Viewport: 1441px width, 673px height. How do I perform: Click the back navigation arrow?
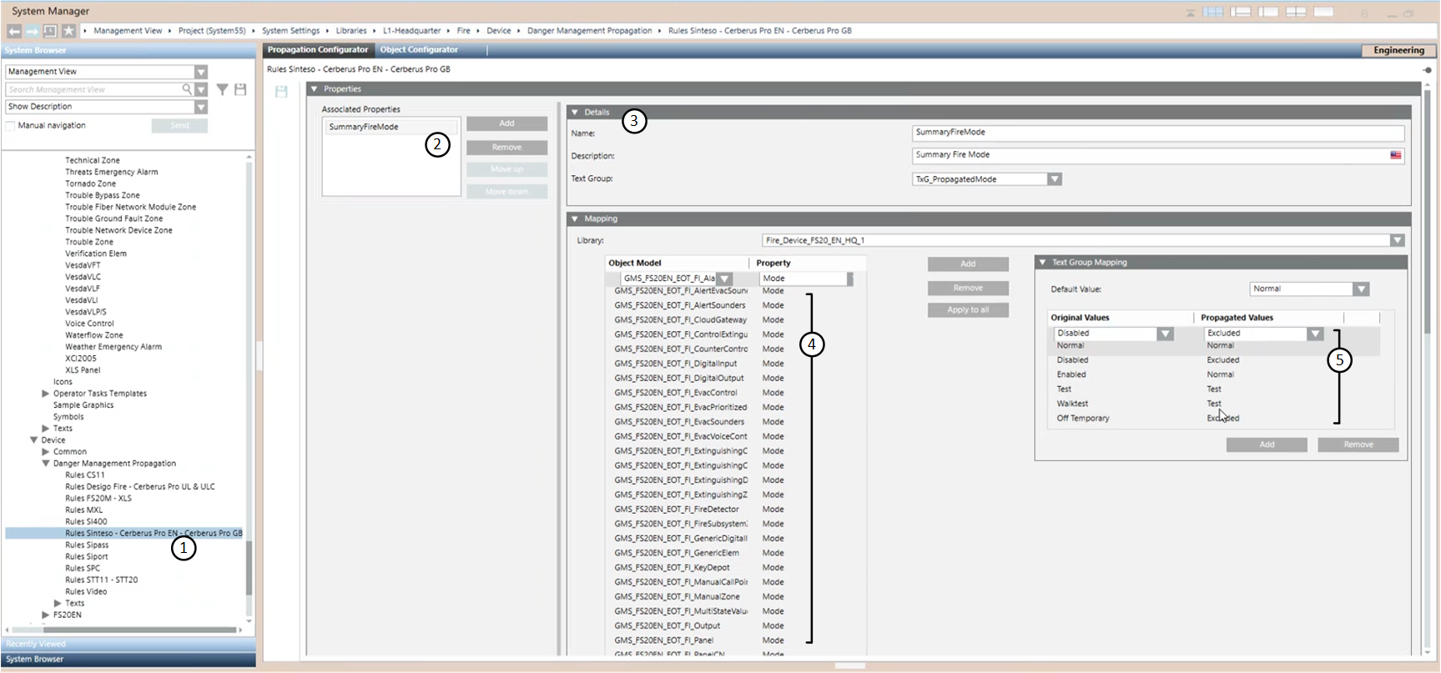coord(14,31)
